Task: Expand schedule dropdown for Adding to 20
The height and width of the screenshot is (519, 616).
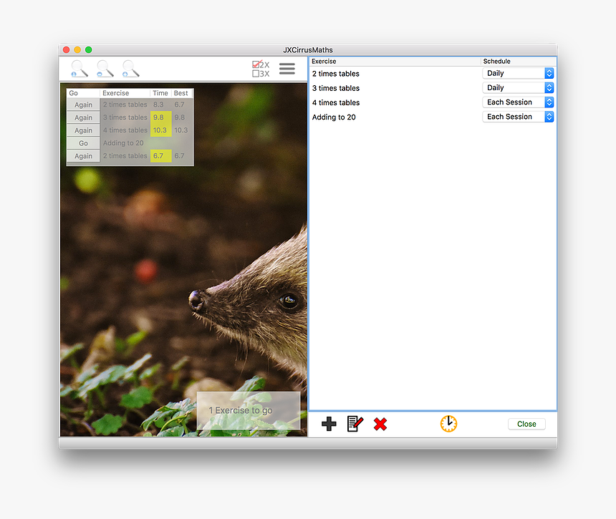Action: tap(519, 117)
